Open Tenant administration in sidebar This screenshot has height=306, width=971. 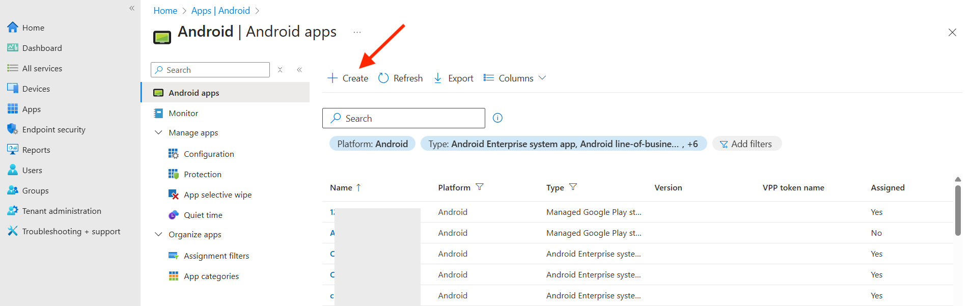(61, 211)
